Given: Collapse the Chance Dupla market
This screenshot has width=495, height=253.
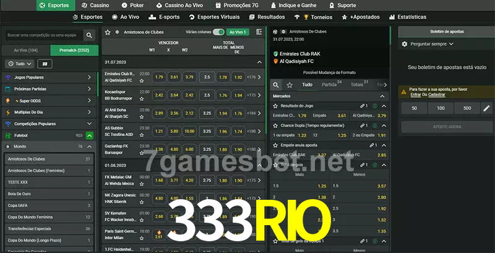Looking at the screenshot, I should 384,126.
